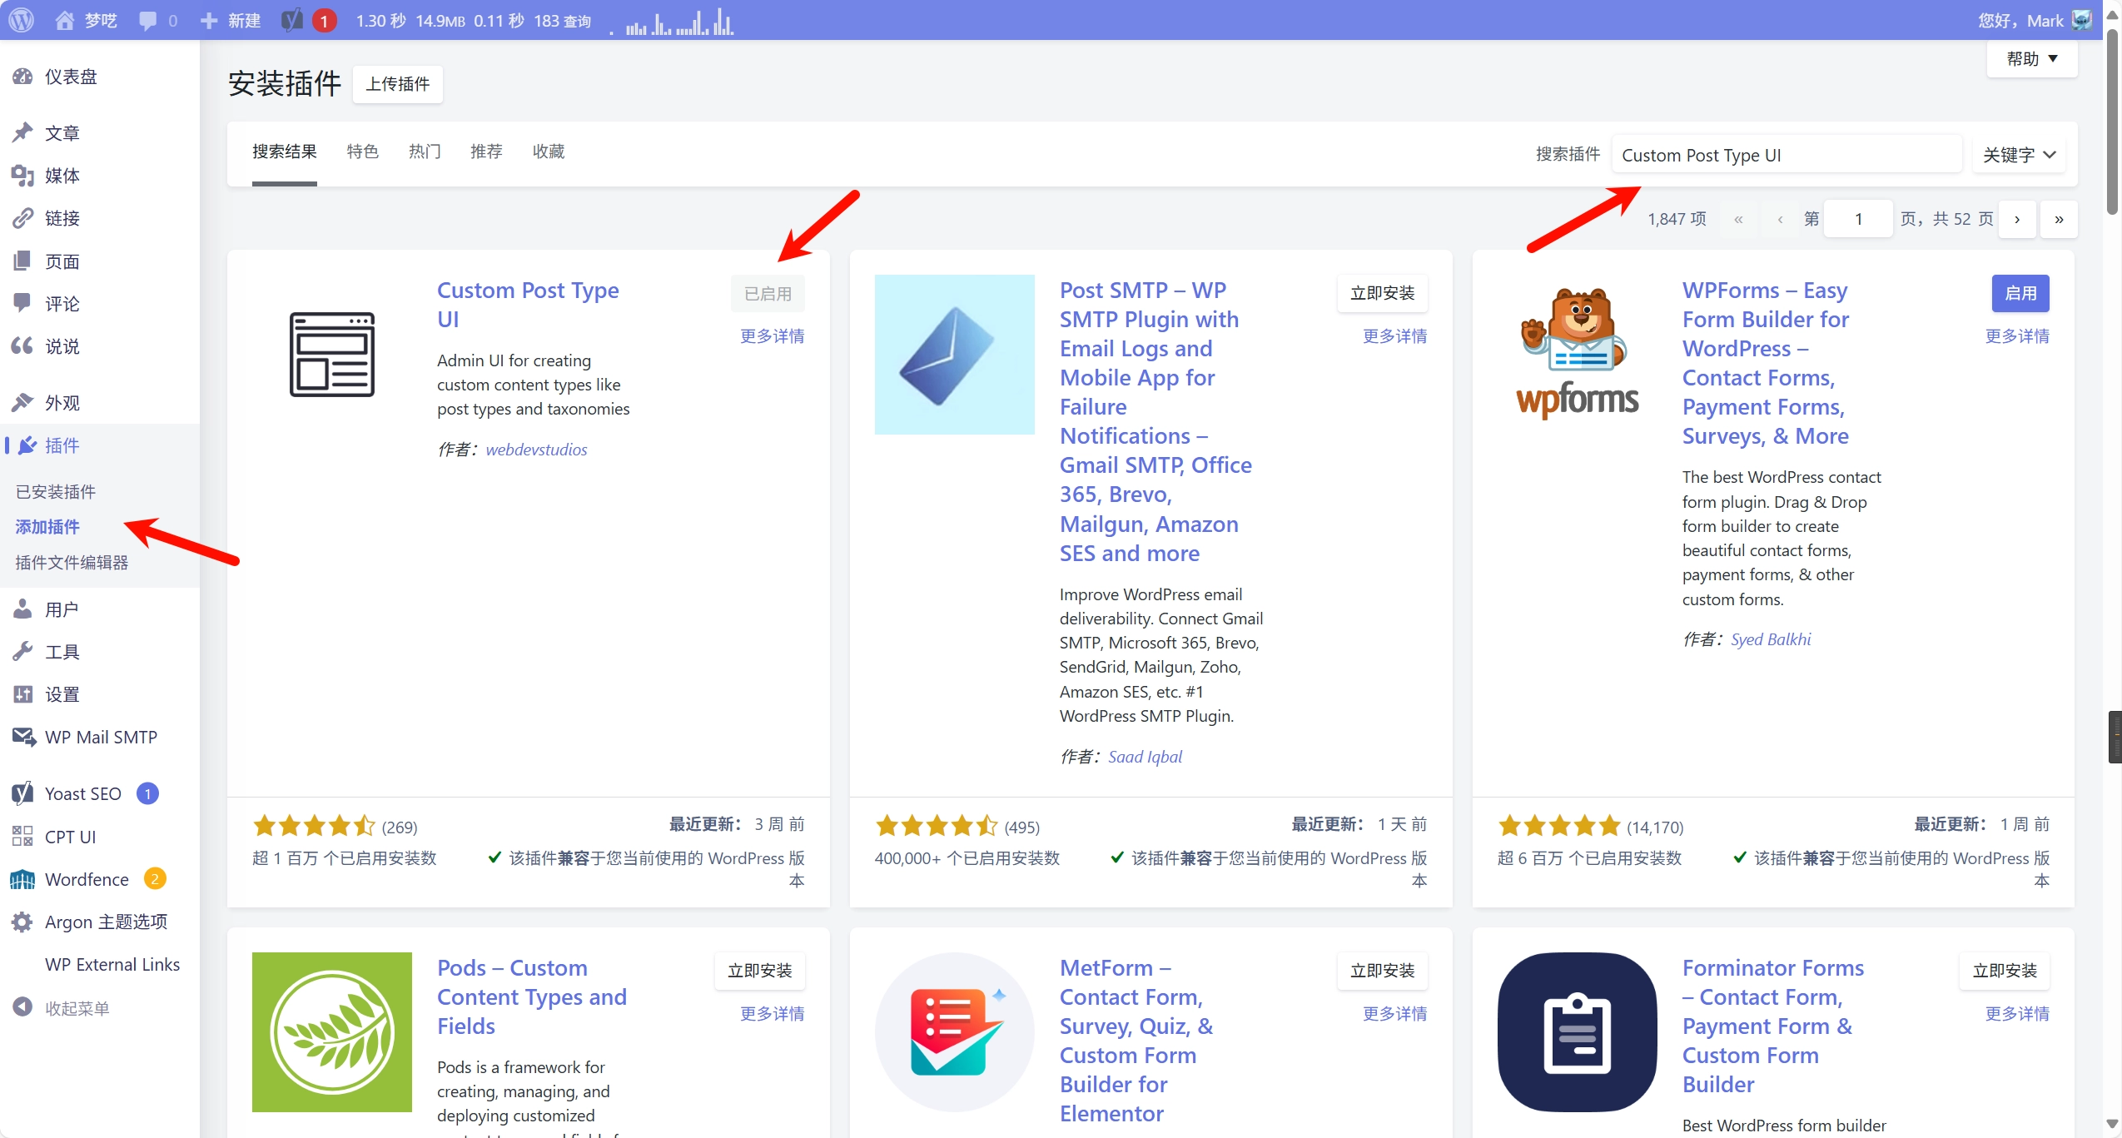Install MetForm with 立即安装
This screenshot has width=2122, height=1138.
(x=1383, y=971)
